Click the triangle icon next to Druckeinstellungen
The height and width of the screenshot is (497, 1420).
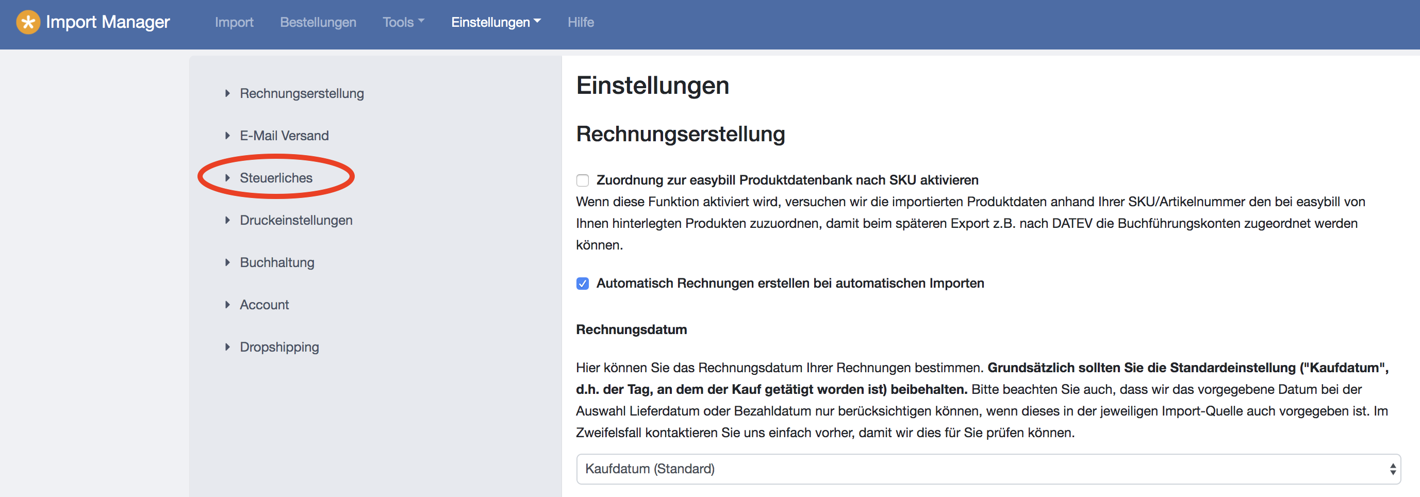[227, 220]
